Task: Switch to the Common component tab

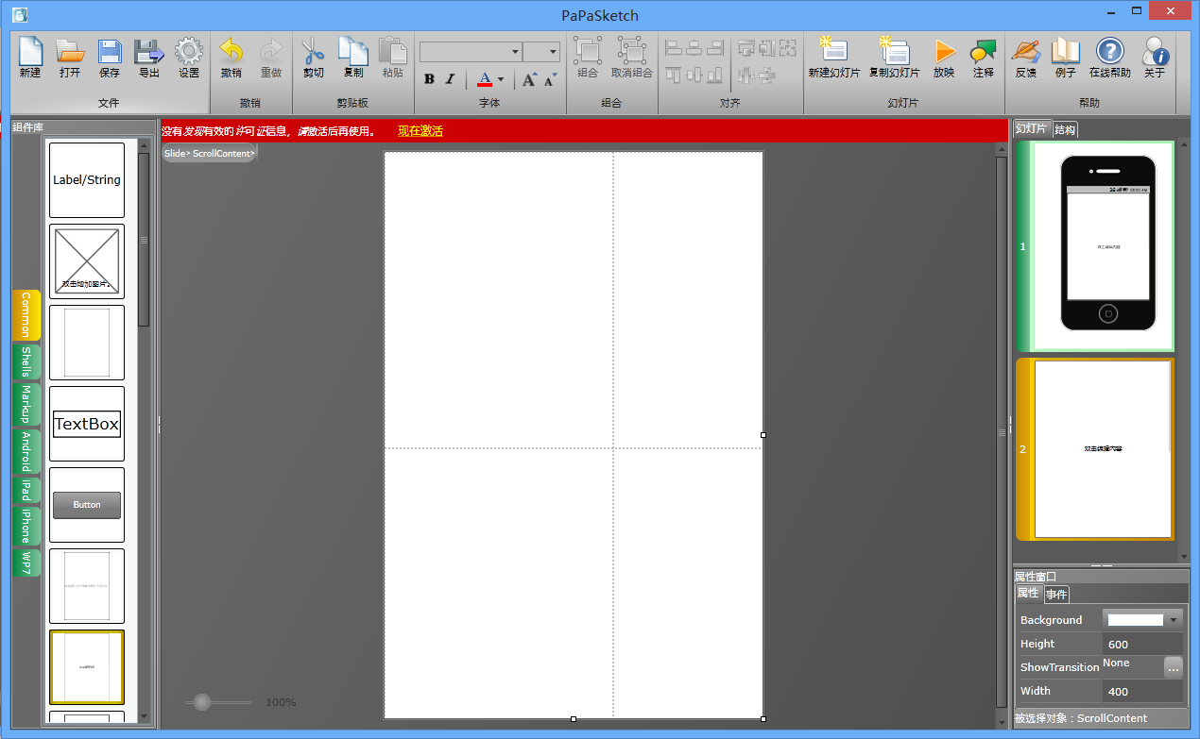Action: 26,315
